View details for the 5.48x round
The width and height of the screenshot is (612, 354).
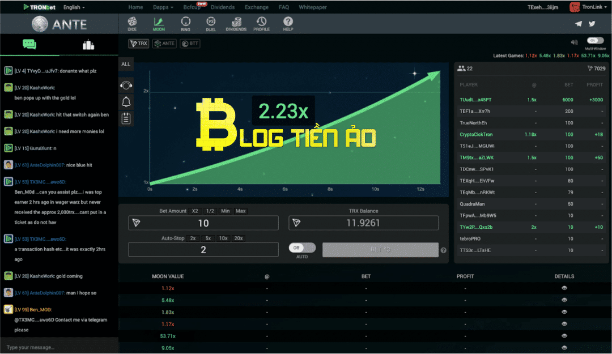point(564,300)
